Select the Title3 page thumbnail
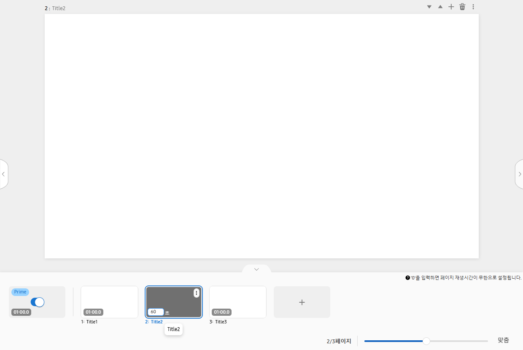 pos(238,302)
